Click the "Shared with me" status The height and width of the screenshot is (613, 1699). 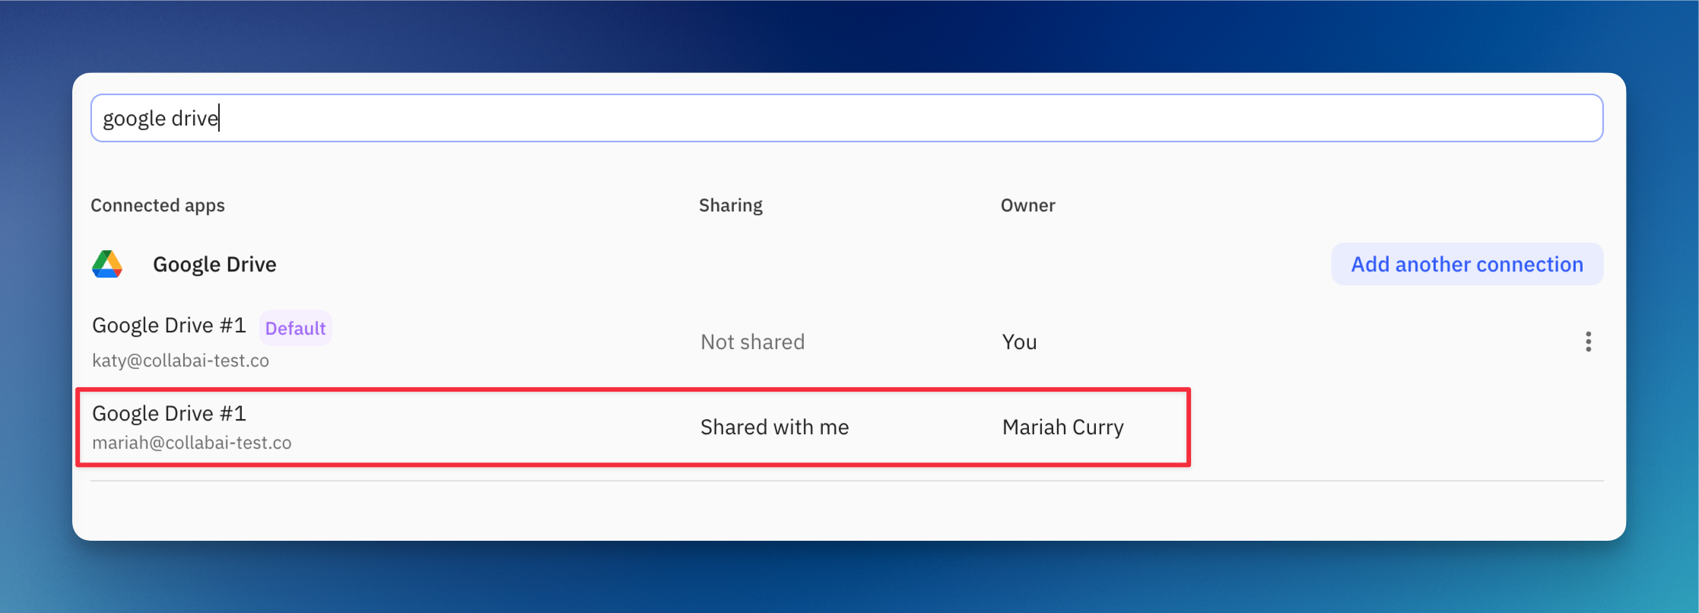774,427
